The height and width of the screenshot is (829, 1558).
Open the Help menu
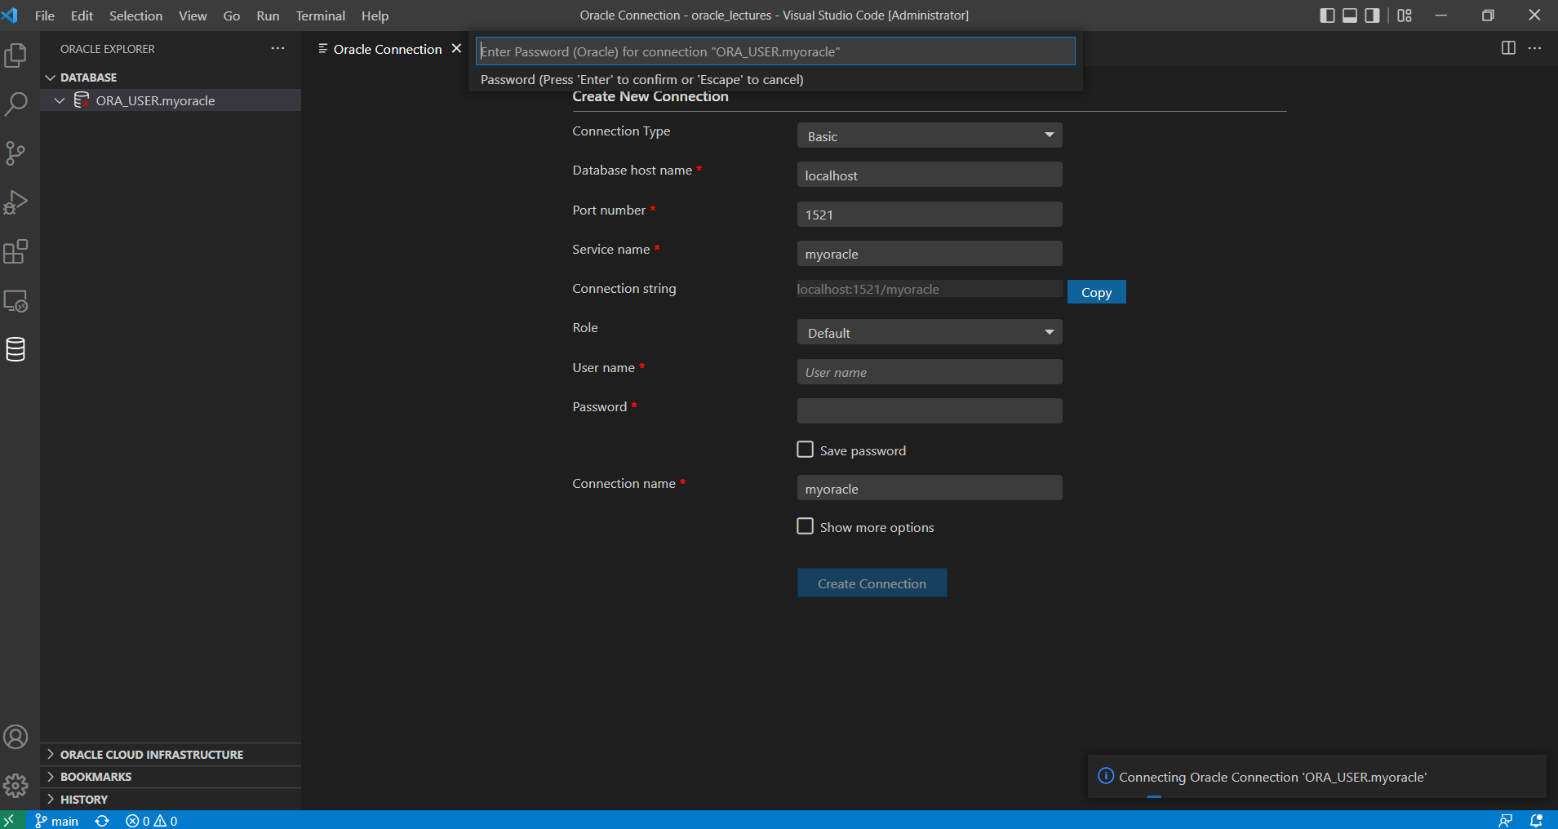coord(375,16)
